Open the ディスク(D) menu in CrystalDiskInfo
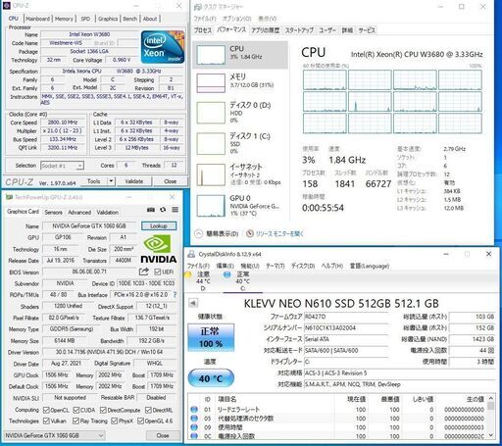This screenshot has height=446, width=502. tap(303, 266)
